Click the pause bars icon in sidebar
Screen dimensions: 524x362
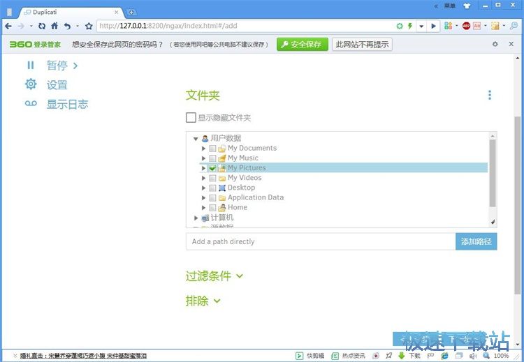coord(31,65)
